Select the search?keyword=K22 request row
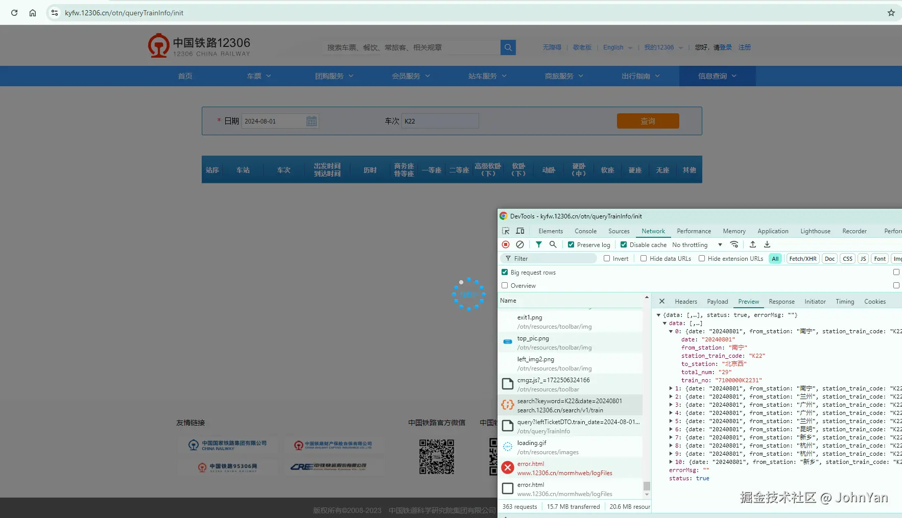Screen dimensions: 902x518 pos(571,405)
